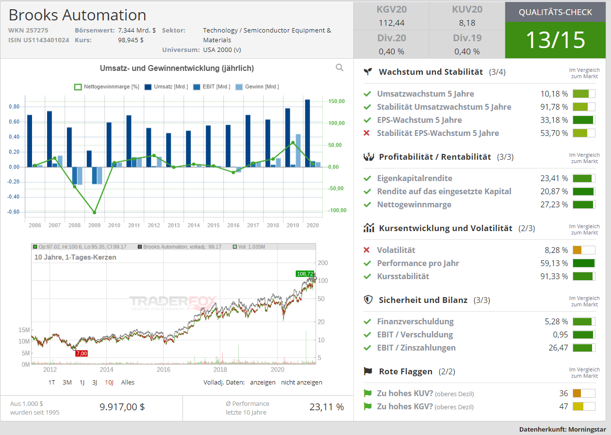Click the magnifier icon above the yearly chart
Image resolution: width=611 pixels, height=435 pixels.
pos(340,68)
